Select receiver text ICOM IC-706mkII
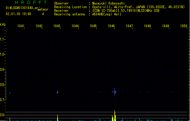The height and width of the screenshot is (121, 190). click(x=106, y=11)
